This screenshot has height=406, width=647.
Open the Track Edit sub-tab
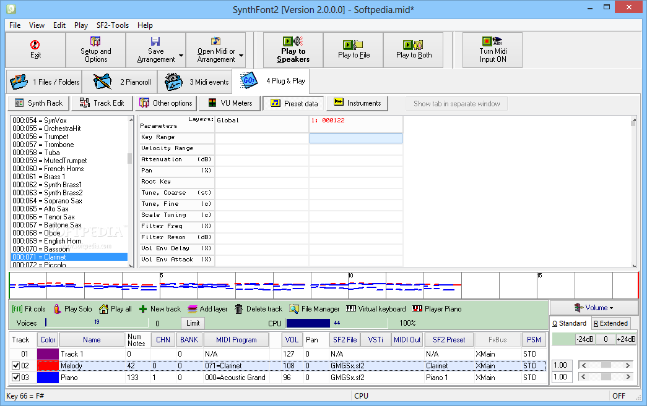coord(102,103)
